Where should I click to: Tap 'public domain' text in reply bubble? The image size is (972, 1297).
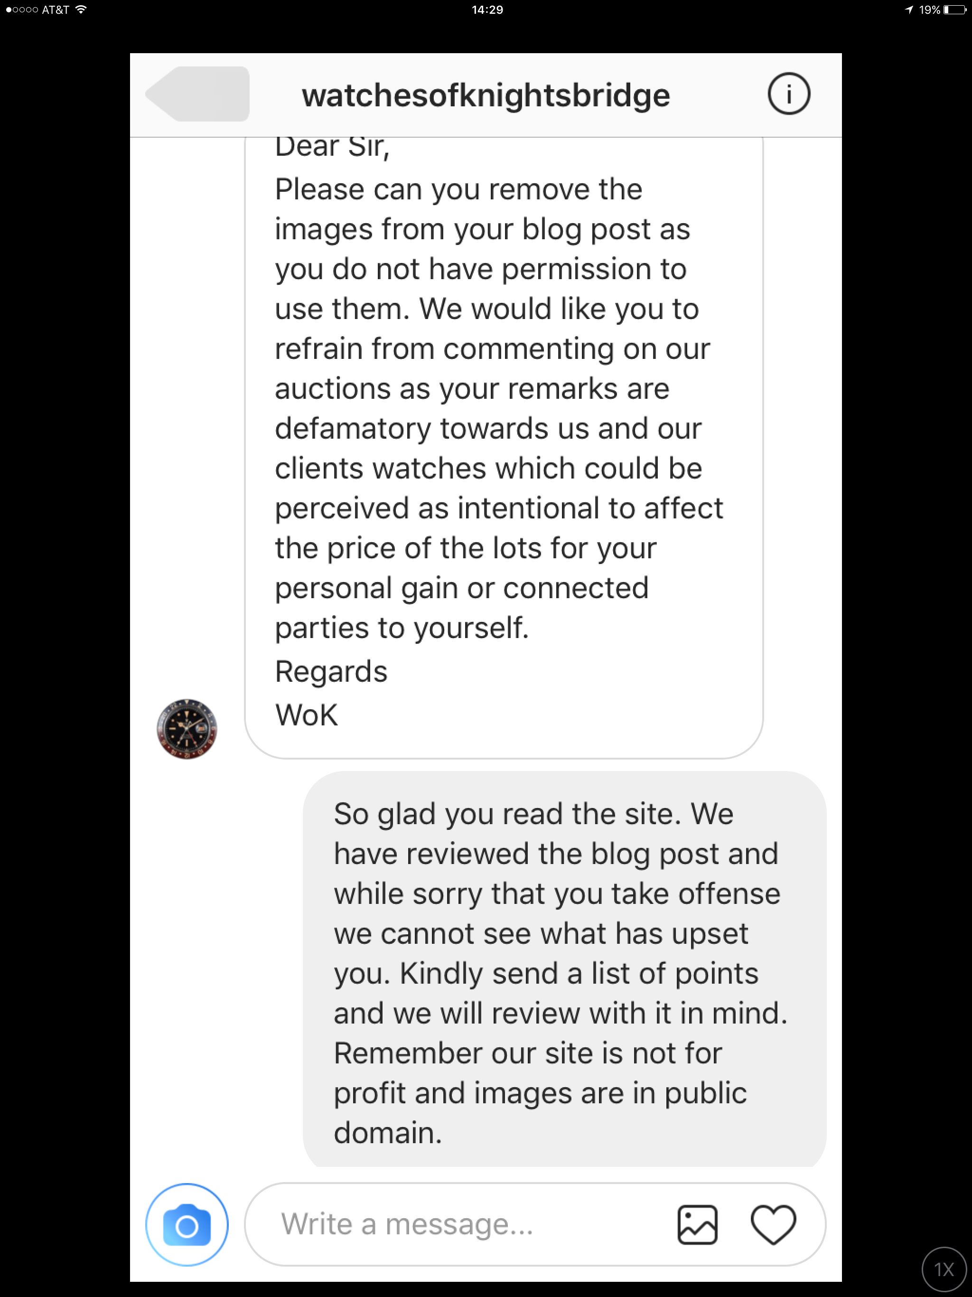pos(540,1113)
